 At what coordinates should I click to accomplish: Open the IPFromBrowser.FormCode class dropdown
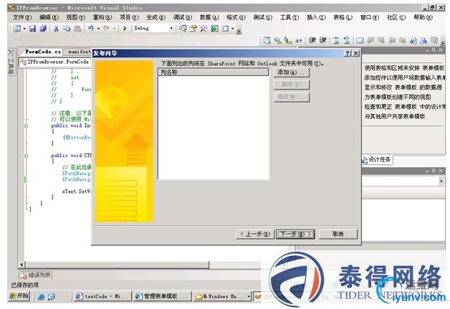pyautogui.click(x=55, y=62)
